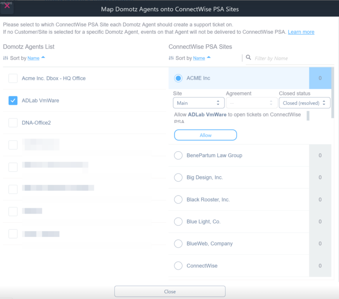
Task: Select the Black Rooster, Inc. radio button
Action: (x=178, y=199)
